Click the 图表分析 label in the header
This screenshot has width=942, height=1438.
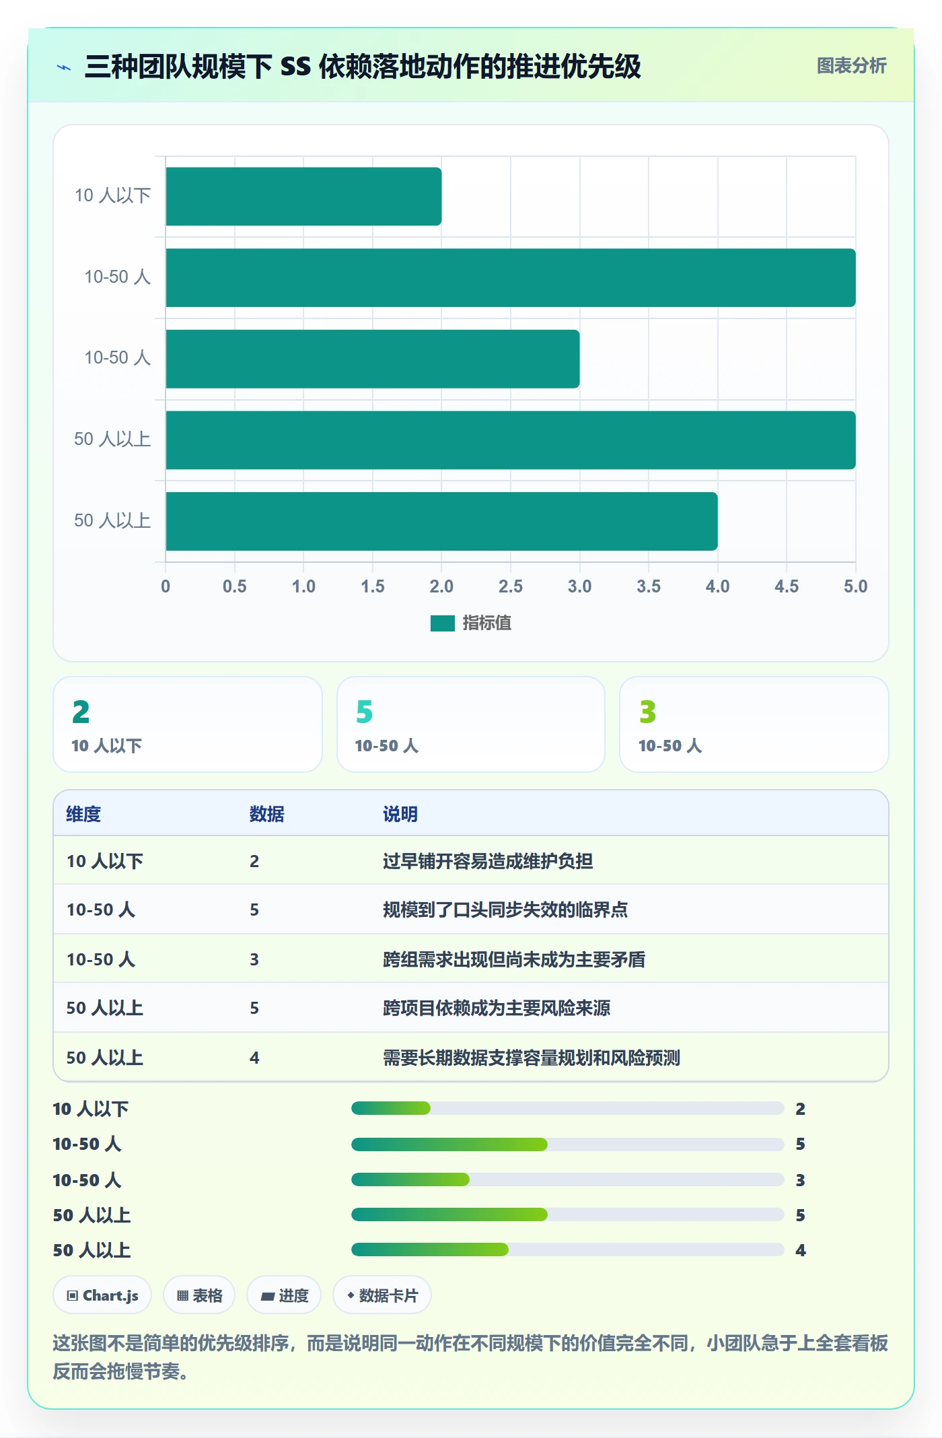click(x=851, y=66)
